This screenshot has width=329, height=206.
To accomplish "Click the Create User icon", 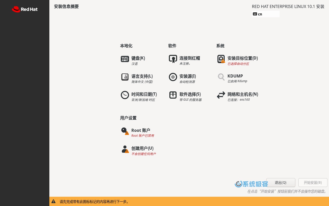I will click(x=125, y=149).
